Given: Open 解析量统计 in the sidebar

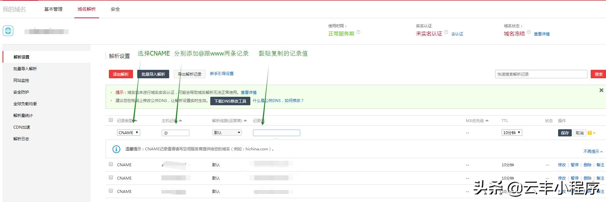Looking at the screenshot, I should (x=23, y=115).
